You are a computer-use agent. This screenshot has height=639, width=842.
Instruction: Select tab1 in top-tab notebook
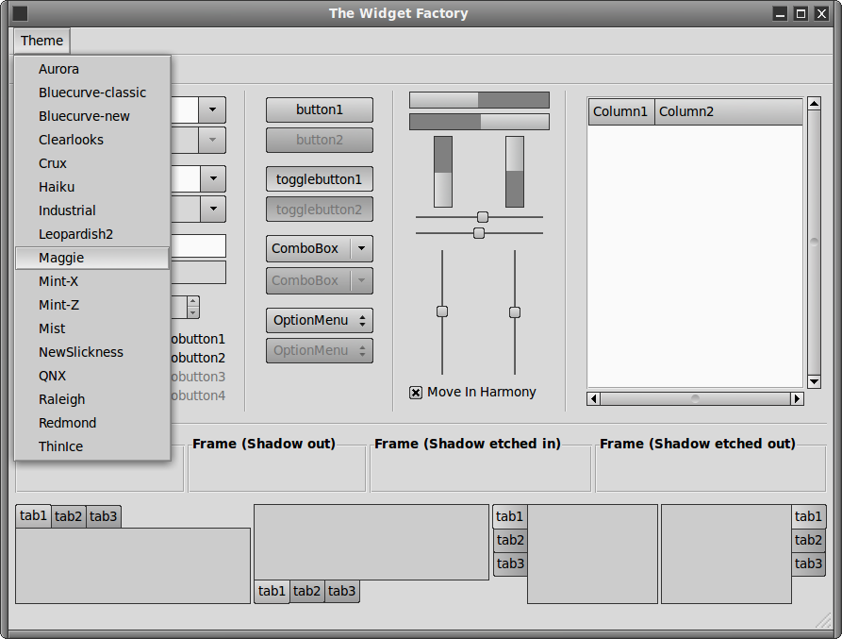coord(33,516)
